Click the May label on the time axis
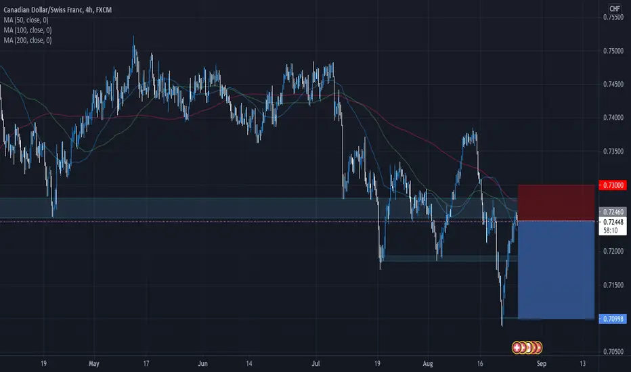 point(93,364)
